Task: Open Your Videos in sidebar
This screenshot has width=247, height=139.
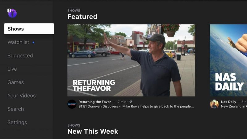Action: (x=22, y=96)
